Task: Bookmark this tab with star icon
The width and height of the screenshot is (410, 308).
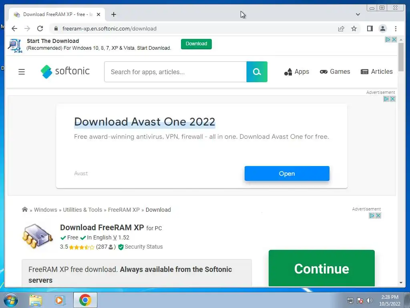Action: (354, 28)
